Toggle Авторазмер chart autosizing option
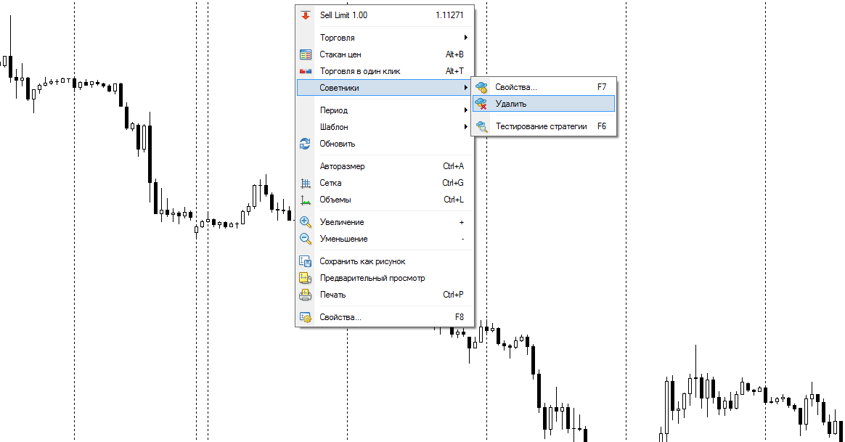 point(342,166)
